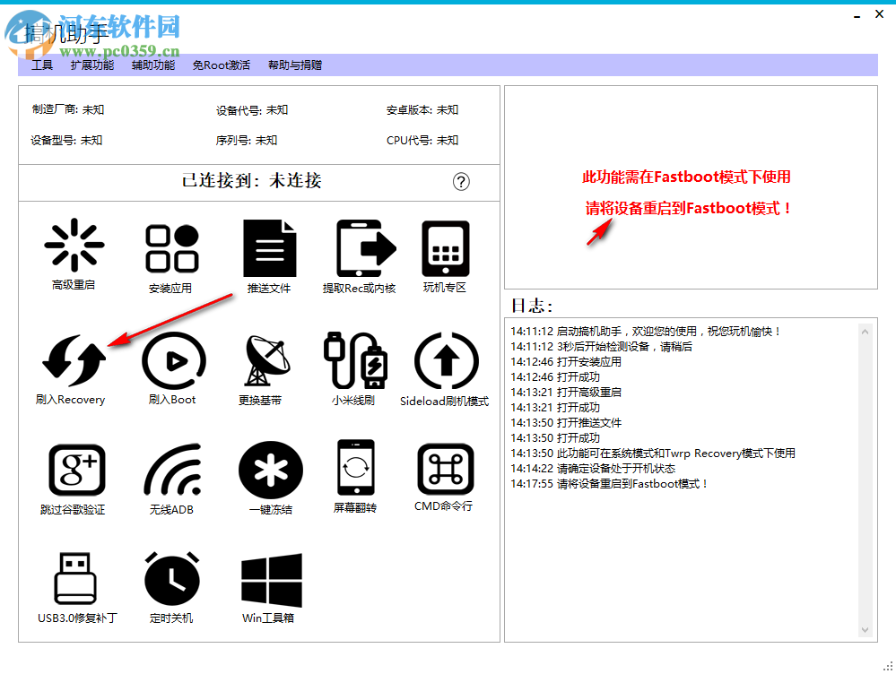Close the 搞机助手 window
The image size is (896, 674).
(880, 14)
